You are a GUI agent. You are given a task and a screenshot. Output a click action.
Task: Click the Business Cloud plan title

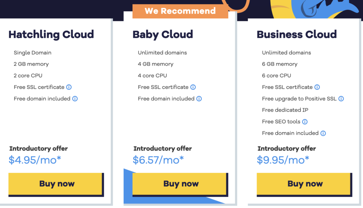tap(297, 34)
